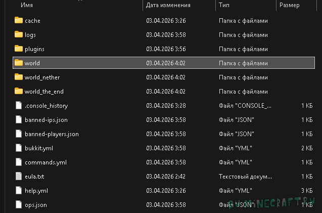Click the ops.json file icon

(19, 204)
